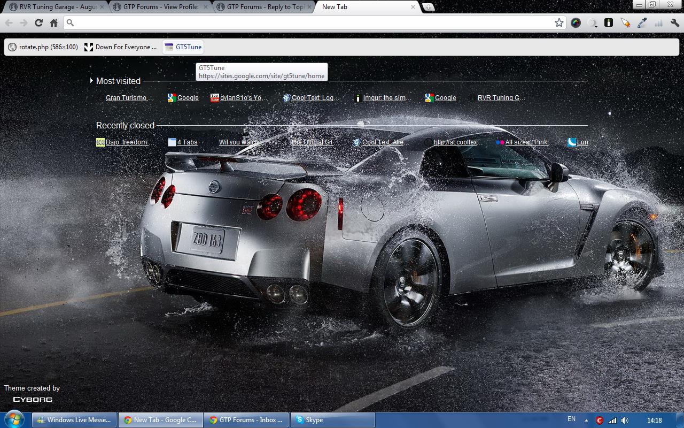This screenshot has width=684, height=428.
Task: Open Skype from the taskbar
Action: [332, 420]
